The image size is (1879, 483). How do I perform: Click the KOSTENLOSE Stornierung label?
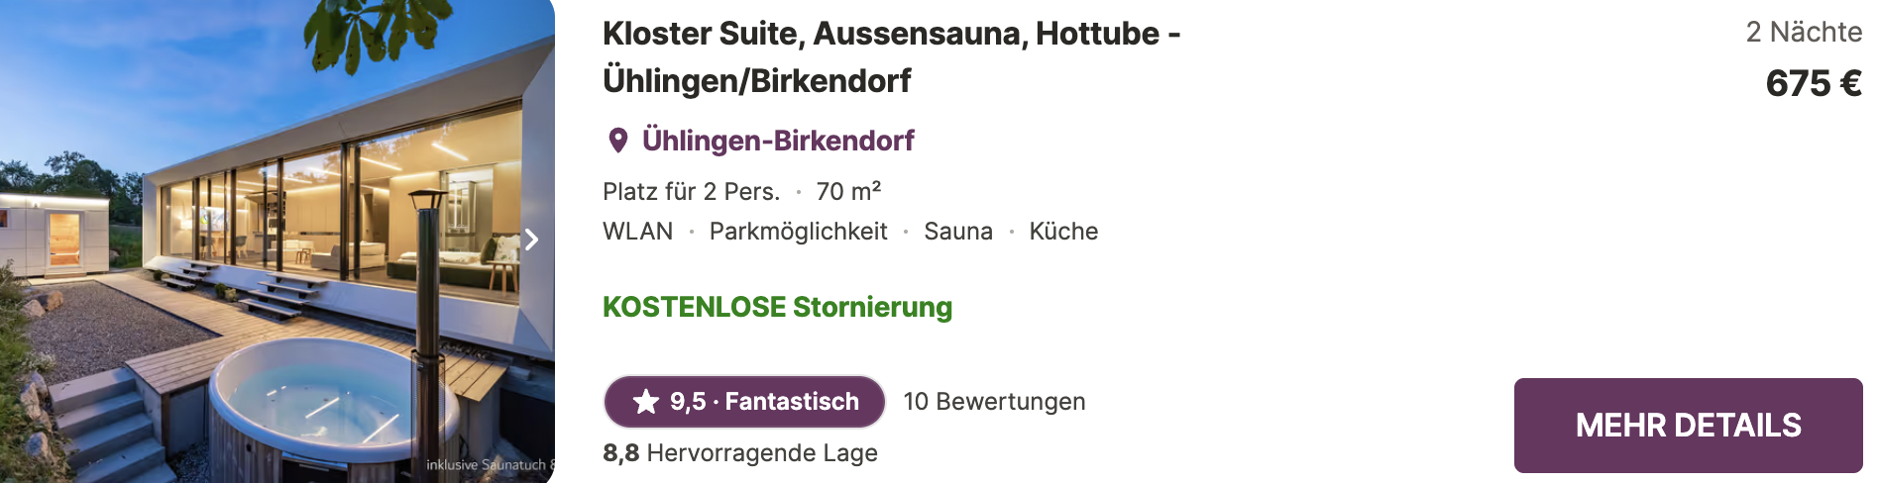[x=777, y=307]
